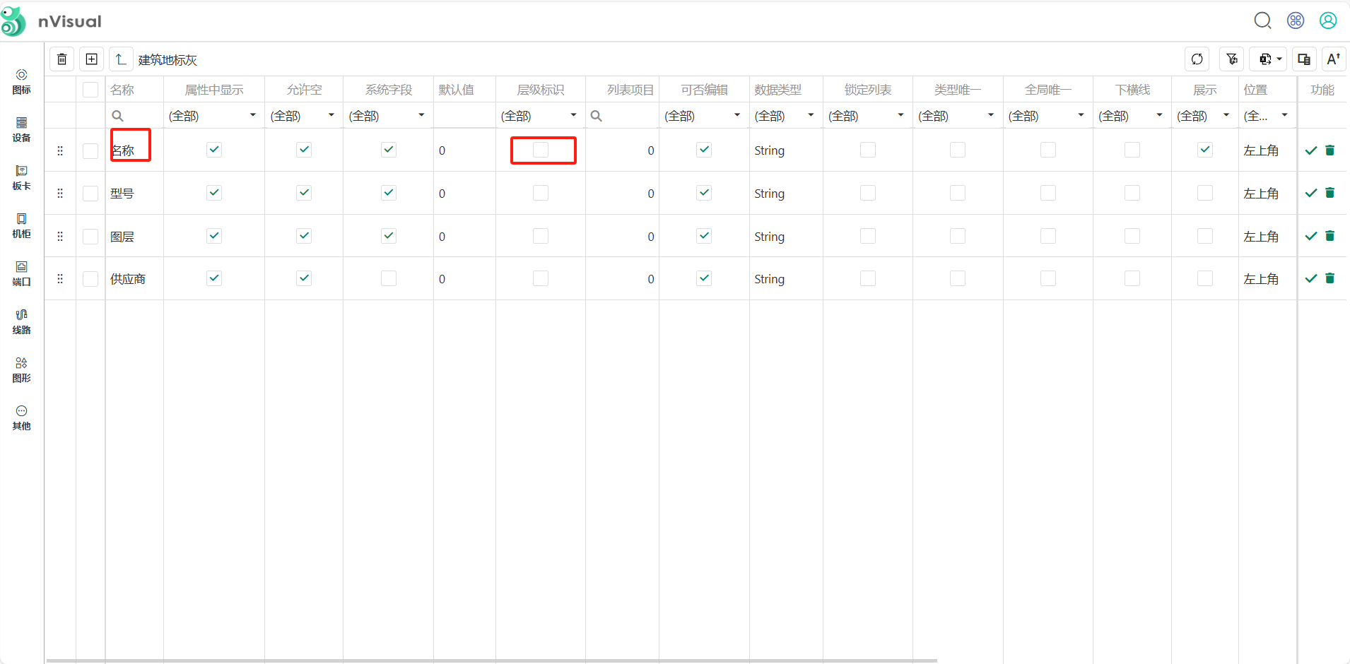The image size is (1350, 664).
Task: Delete the 供应商 row
Action: (1330, 278)
